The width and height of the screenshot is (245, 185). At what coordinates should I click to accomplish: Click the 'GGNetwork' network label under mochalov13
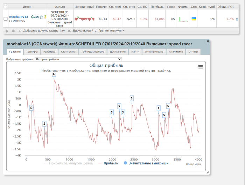17,21
